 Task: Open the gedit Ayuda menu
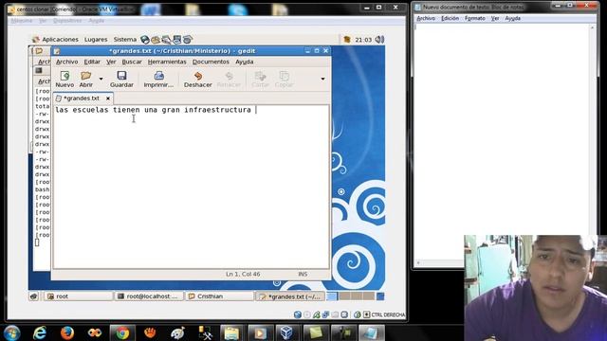point(245,62)
